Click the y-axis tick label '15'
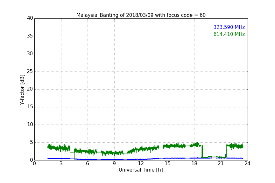Image resolution: width=275 pixels, height=183 pixels. (30, 107)
